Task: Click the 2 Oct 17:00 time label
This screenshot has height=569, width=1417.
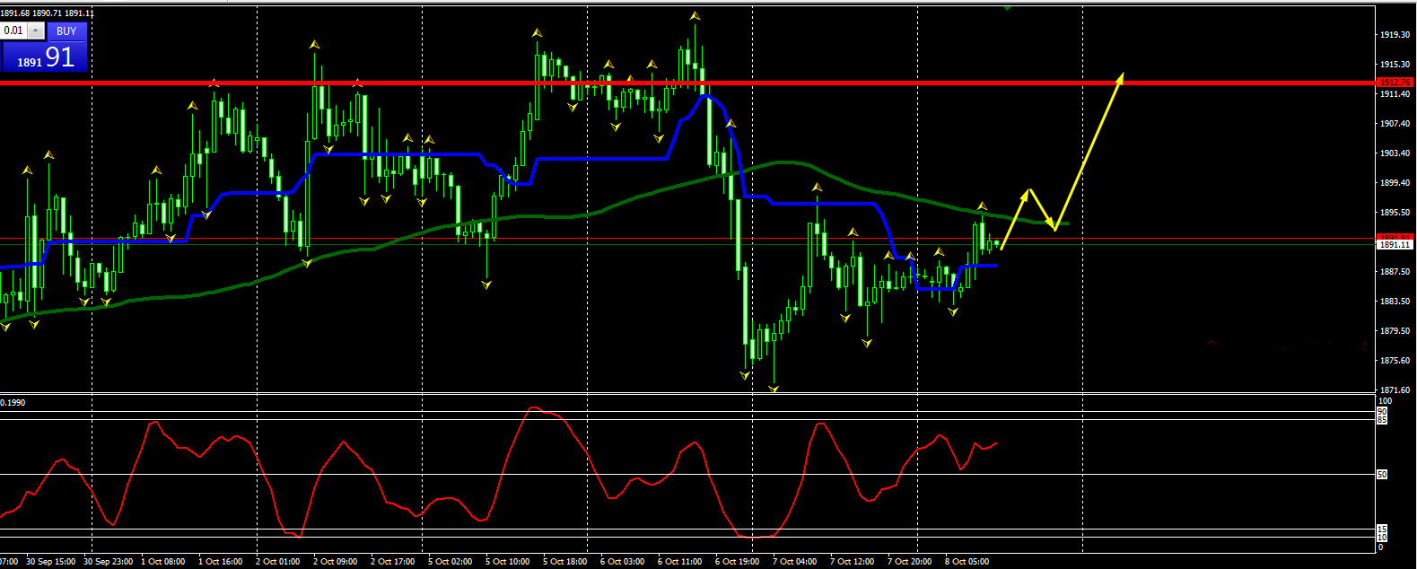Action: click(392, 562)
